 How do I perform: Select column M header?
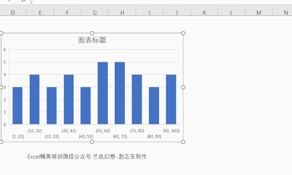point(259,13)
